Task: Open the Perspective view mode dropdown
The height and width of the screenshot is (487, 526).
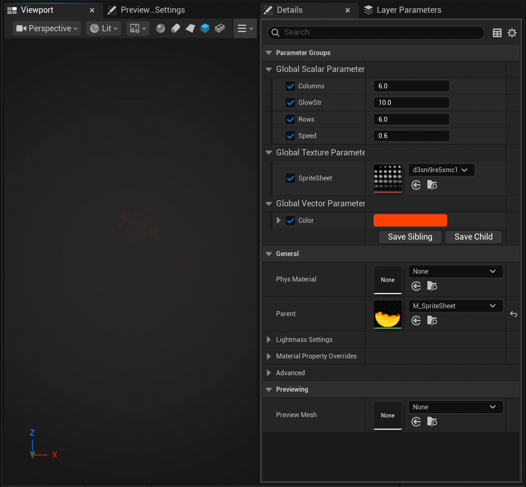Action: [x=47, y=28]
